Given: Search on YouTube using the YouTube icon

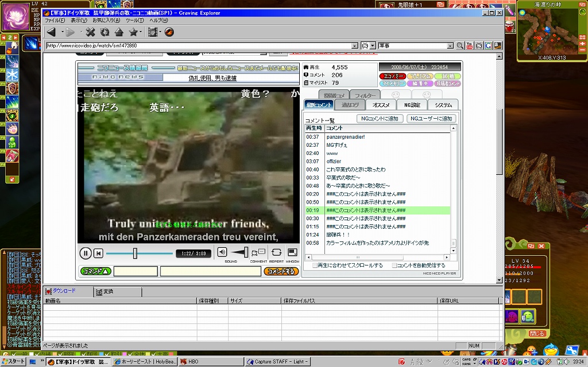Looking at the screenshot, I should pos(470,46).
